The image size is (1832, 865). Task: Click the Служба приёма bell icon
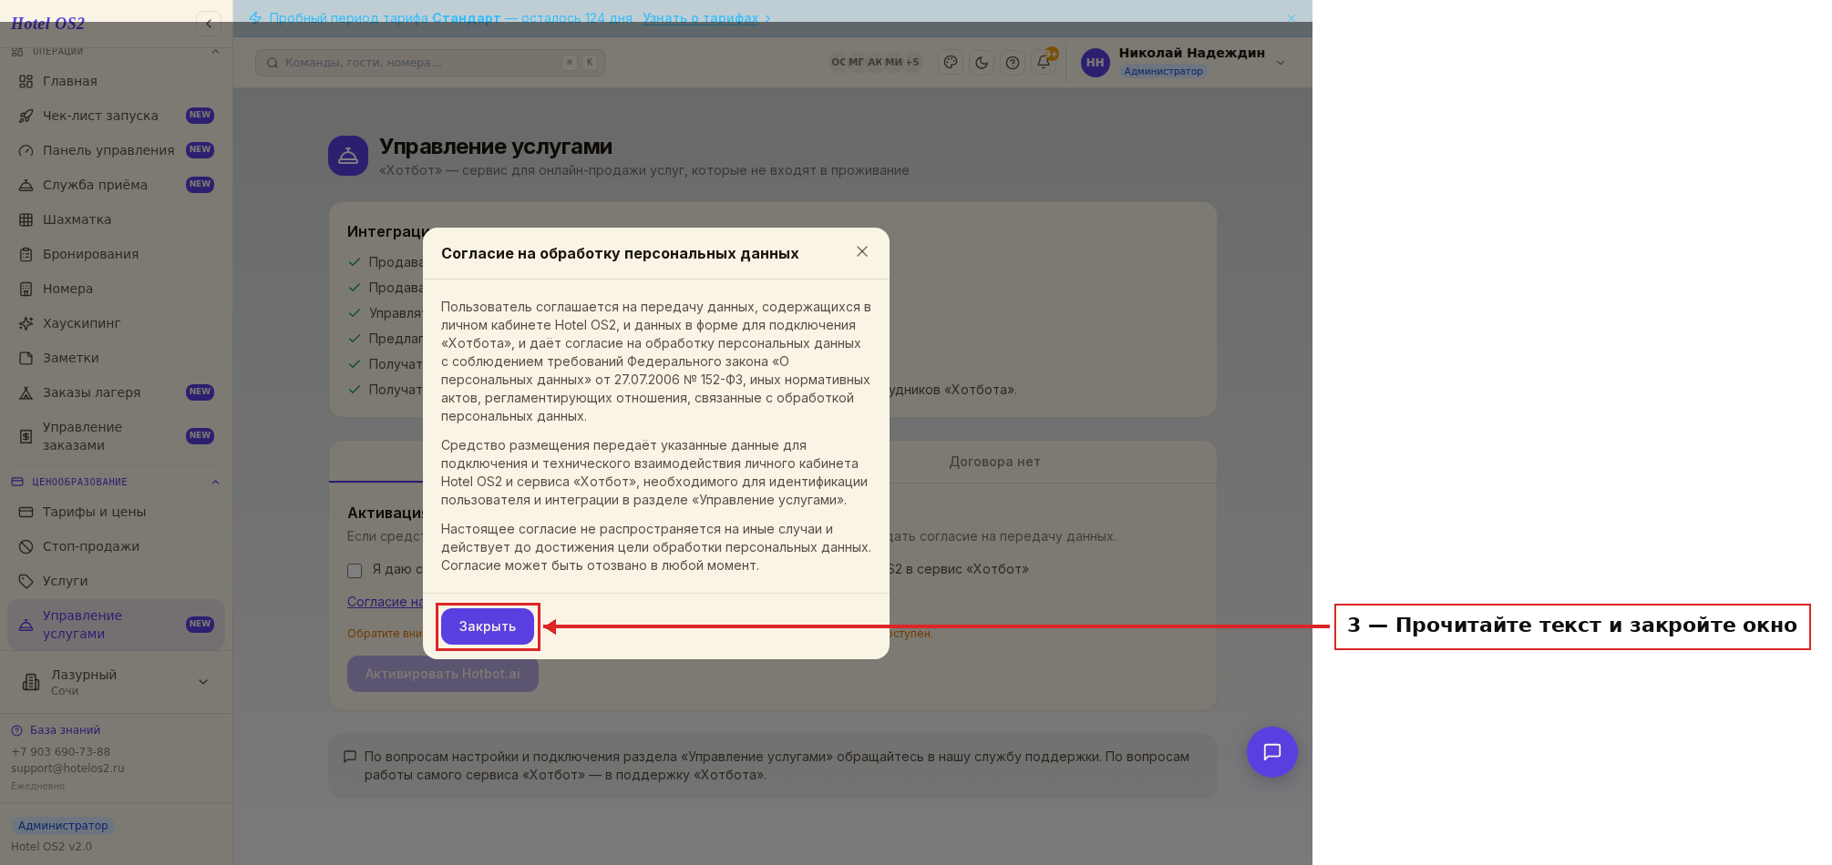click(x=26, y=185)
